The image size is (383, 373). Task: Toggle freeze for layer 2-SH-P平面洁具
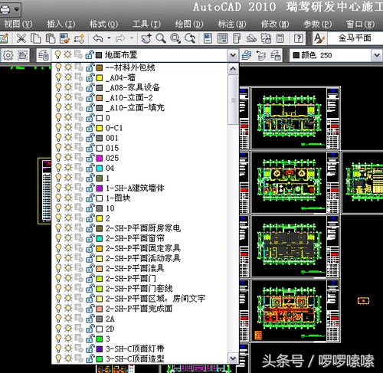(x=68, y=268)
